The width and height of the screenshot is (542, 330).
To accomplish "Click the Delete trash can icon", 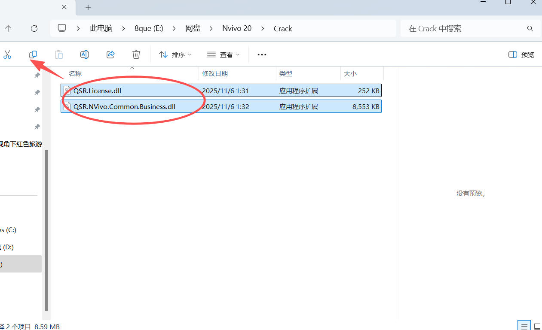I will pyautogui.click(x=136, y=54).
